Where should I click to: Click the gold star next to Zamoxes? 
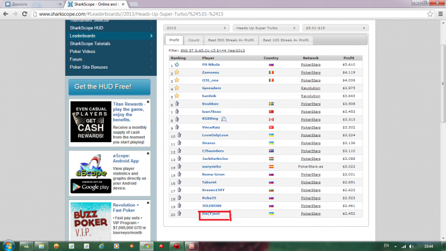pyautogui.click(x=177, y=72)
